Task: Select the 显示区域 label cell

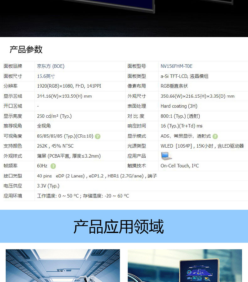Action: click(13, 96)
